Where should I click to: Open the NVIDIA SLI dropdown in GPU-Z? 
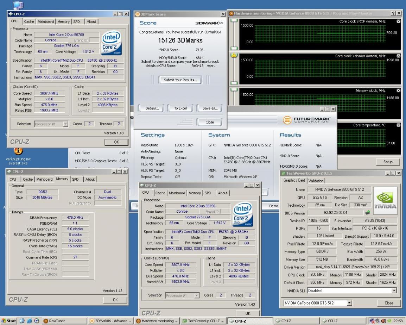[x=394, y=291]
